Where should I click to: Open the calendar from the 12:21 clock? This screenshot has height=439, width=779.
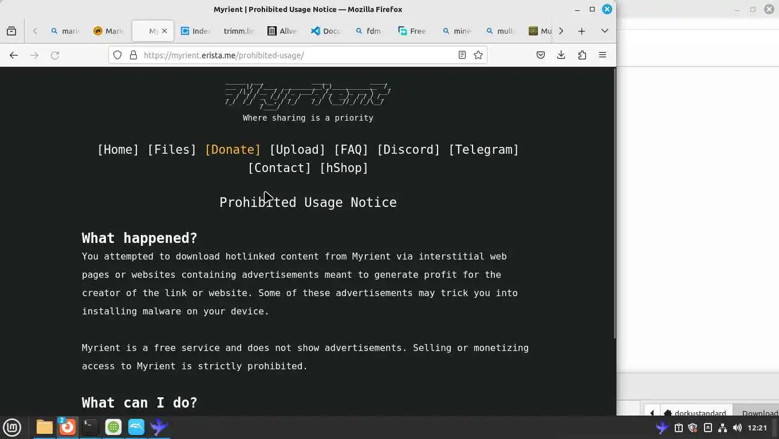[757, 428]
